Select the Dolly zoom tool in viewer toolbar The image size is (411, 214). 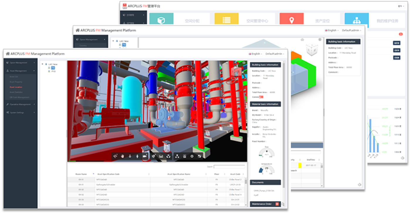(130, 157)
